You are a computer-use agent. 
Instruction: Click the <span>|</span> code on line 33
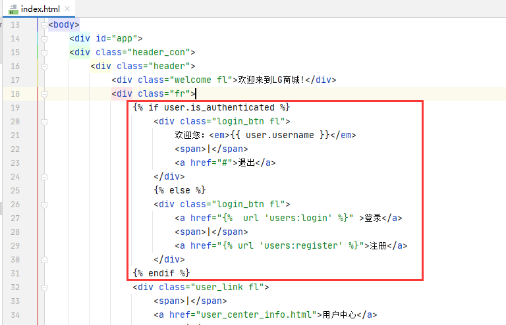tap(190, 301)
